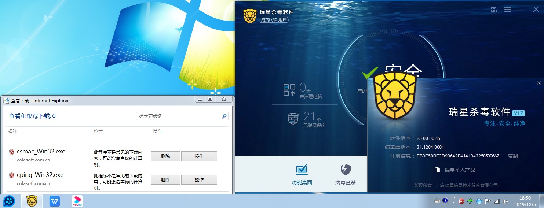544x208 pixels.
Task: Select the 病毒库版本 value 31.1204.0004
Action: click(x=430, y=147)
